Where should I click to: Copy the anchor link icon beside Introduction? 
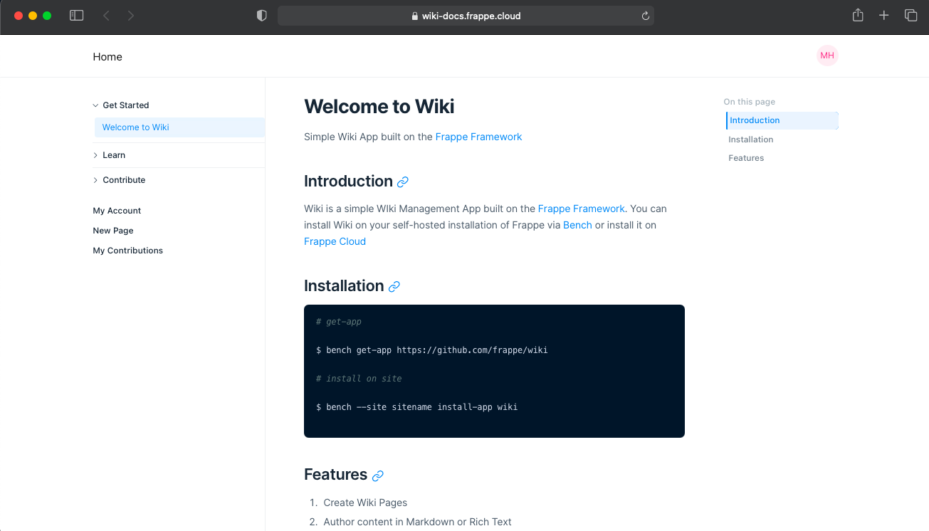[x=403, y=182]
